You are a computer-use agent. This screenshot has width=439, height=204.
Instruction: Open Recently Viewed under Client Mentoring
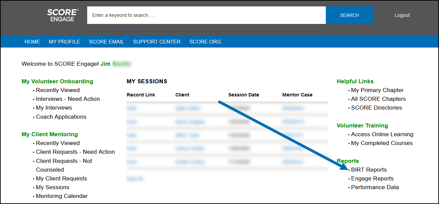58,143
